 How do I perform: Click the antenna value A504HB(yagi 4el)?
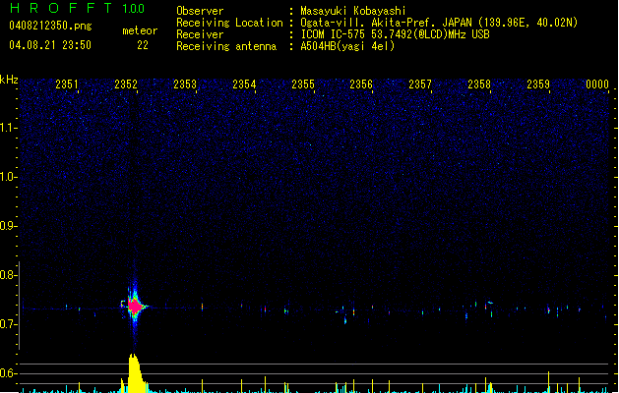[x=347, y=46]
